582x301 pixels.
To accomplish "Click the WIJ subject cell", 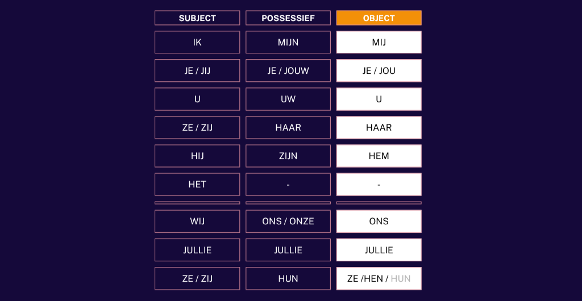I will (197, 221).
